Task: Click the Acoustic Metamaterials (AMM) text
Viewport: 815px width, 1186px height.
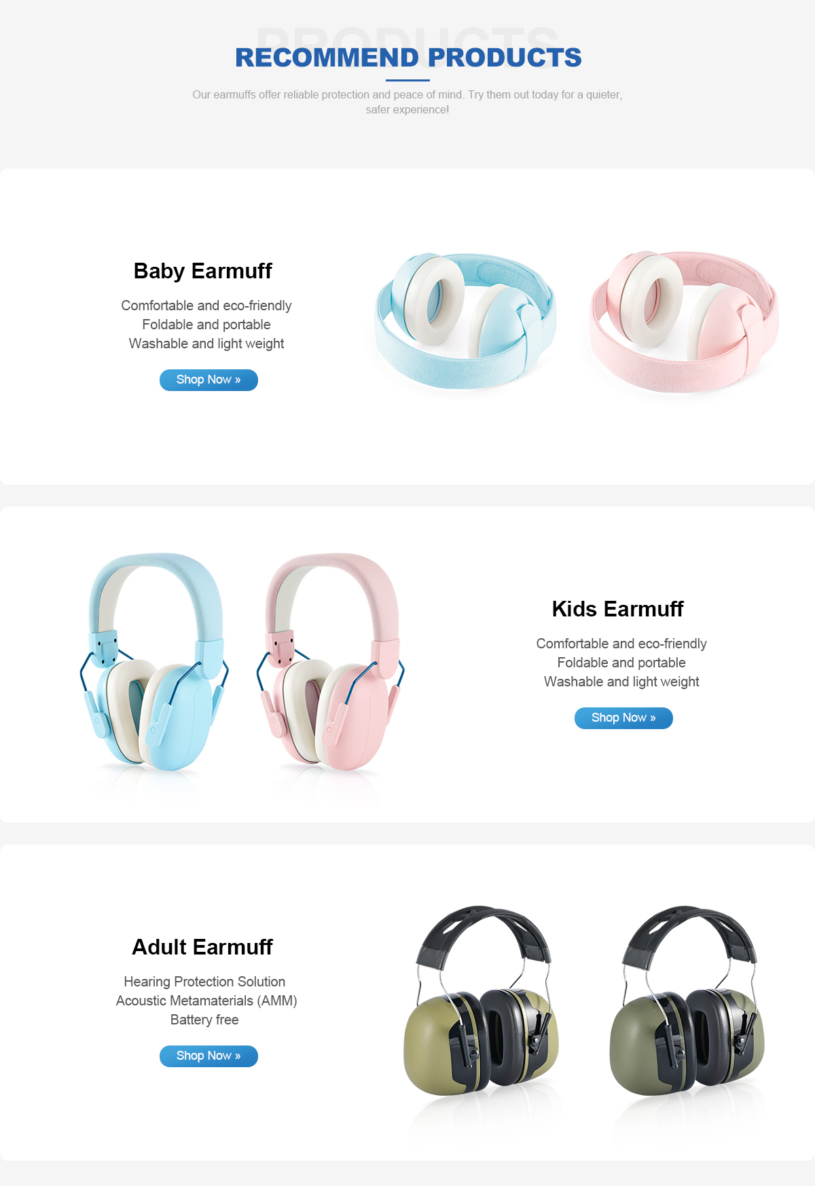Action: point(206,1001)
